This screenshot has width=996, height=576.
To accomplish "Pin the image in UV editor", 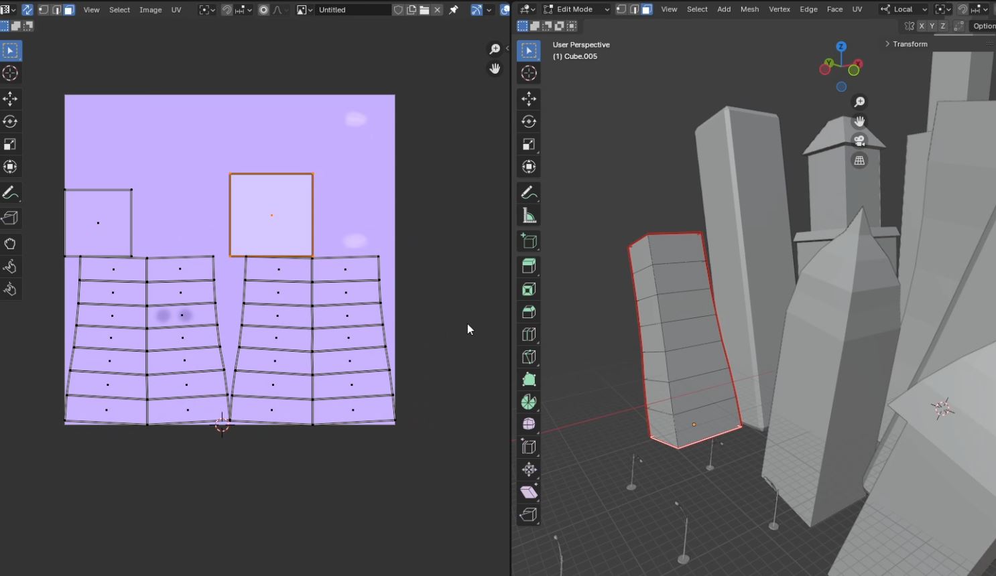I will click(454, 10).
